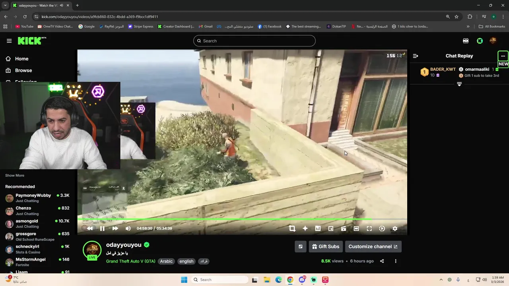Share the video

point(382,261)
